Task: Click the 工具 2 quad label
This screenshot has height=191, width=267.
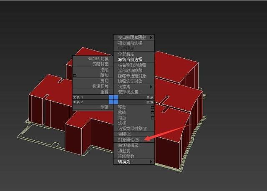Action: click(x=78, y=102)
